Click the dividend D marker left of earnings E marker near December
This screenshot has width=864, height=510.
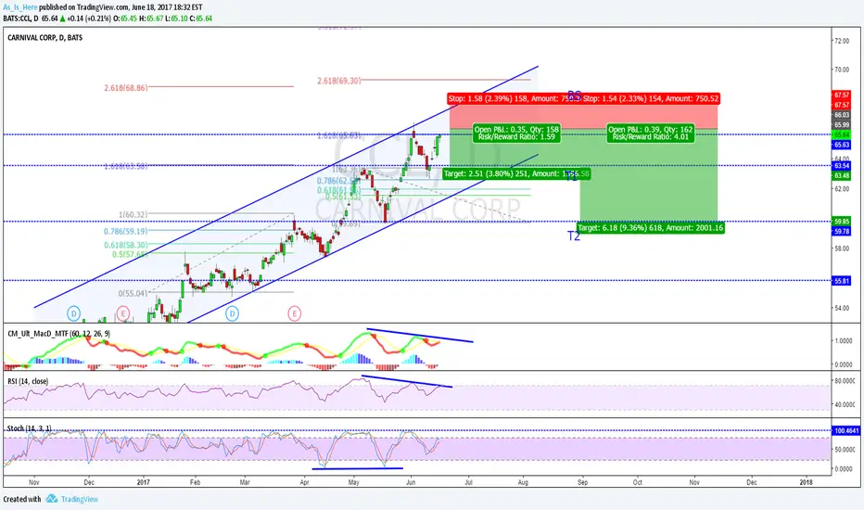click(x=74, y=313)
